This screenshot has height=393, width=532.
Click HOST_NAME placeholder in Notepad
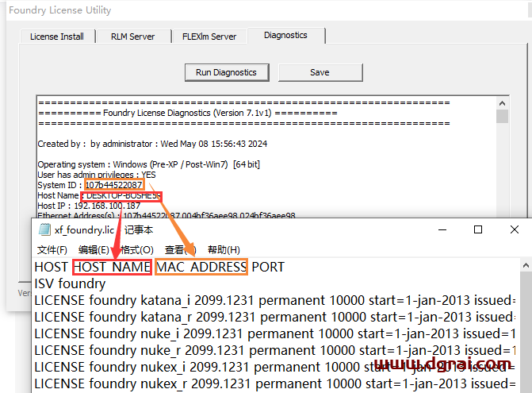tap(112, 267)
